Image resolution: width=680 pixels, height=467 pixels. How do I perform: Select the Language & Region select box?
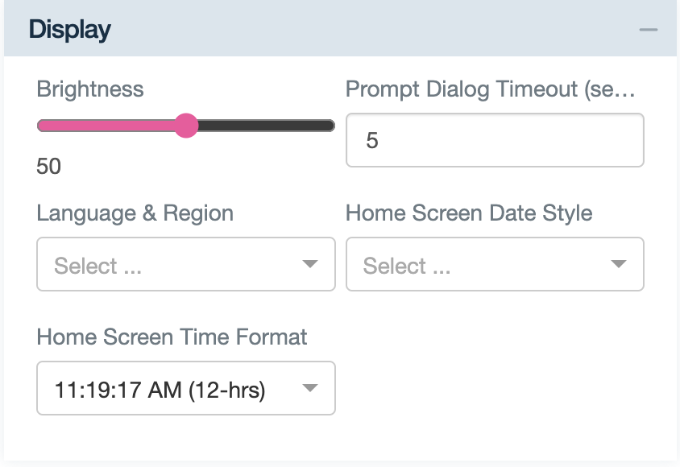(x=185, y=264)
